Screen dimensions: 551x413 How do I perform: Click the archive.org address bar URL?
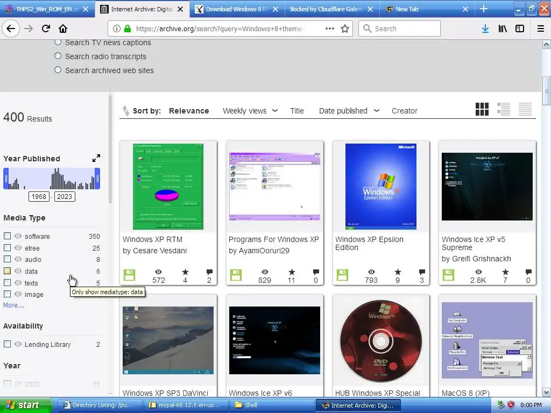pyautogui.click(x=220, y=29)
